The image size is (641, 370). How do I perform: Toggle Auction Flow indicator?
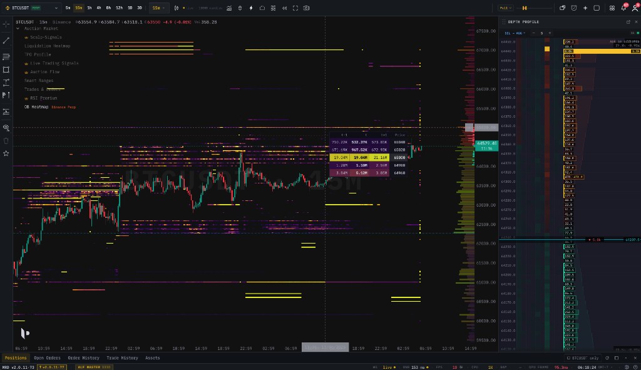[x=44, y=72]
